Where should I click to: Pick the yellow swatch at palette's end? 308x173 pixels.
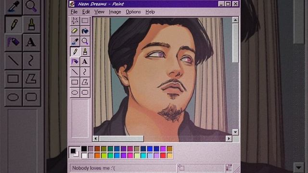point(170,156)
